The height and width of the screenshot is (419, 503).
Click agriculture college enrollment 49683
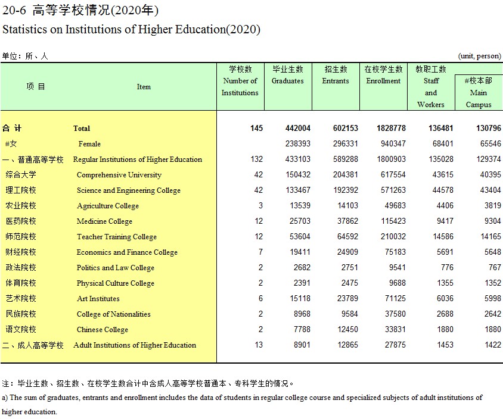point(395,205)
